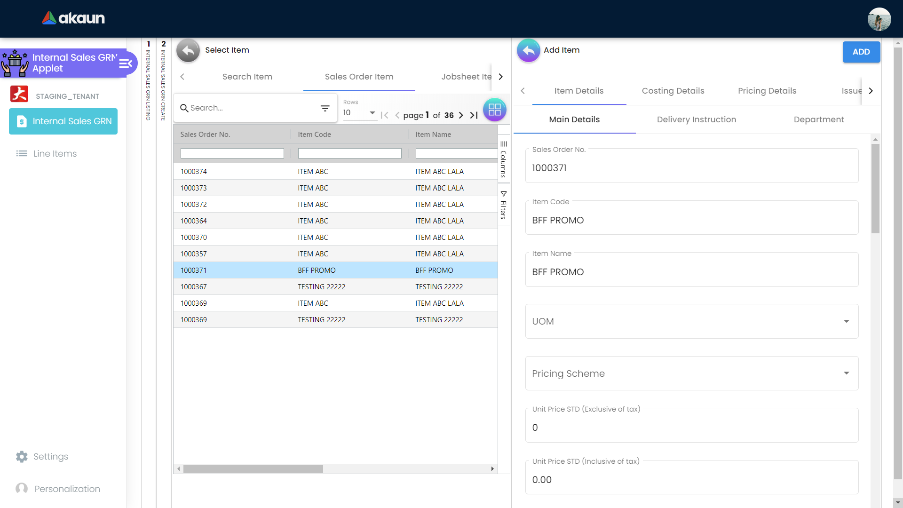Expand the Pricing Scheme dropdown
Viewport: 903px width, 508px height.
pos(691,373)
